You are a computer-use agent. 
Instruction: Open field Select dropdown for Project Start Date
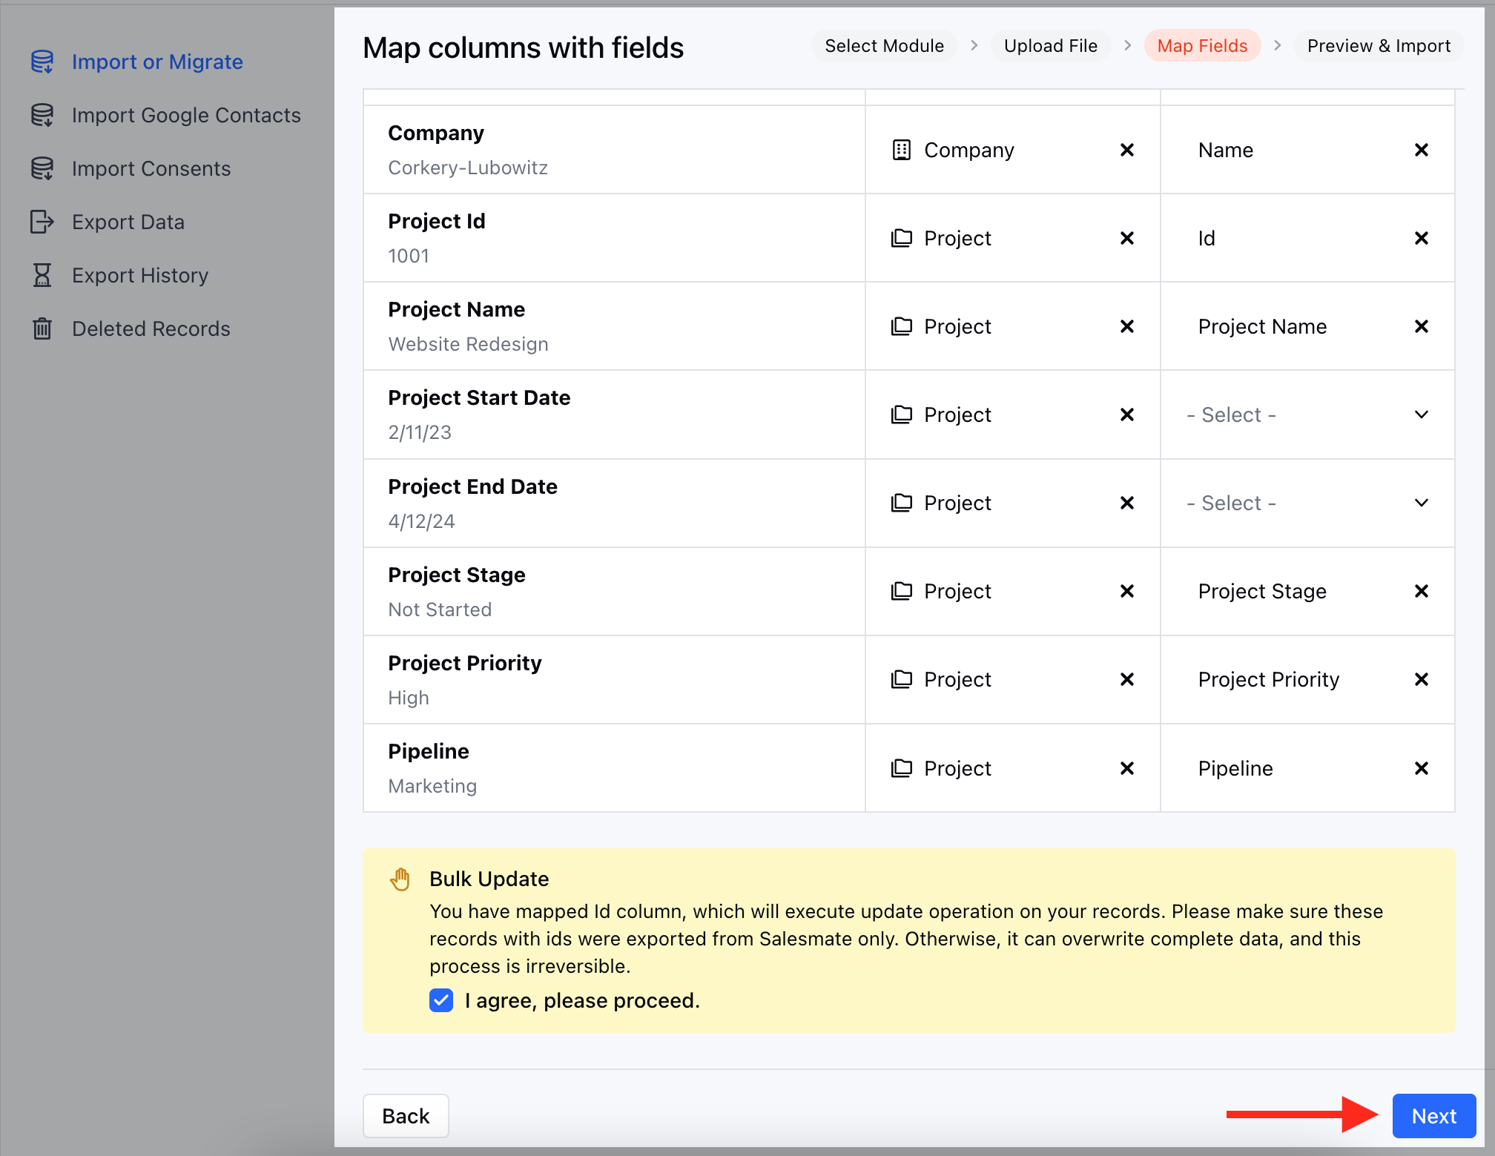click(x=1307, y=415)
